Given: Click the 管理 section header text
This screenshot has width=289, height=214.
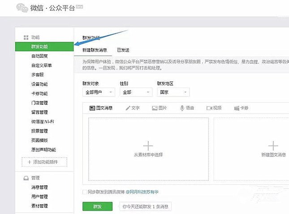Looking at the screenshot, I should pos(35,178).
